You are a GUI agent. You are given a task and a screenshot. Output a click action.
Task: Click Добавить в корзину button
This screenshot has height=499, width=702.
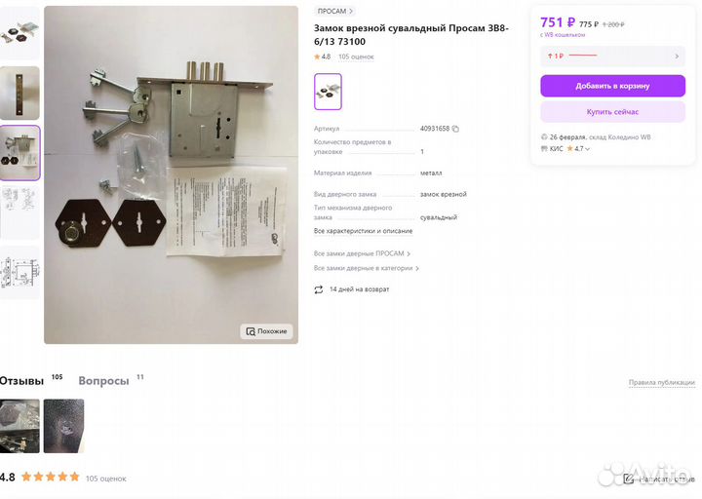click(x=612, y=86)
